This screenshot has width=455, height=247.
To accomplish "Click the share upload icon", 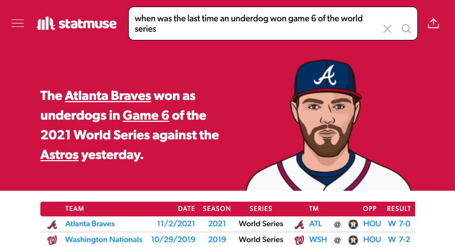I will point(433,23).
